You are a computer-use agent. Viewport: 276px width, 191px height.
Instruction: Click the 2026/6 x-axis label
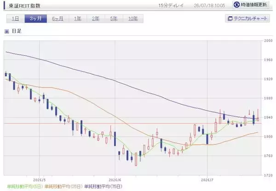(x=115, y=180)
